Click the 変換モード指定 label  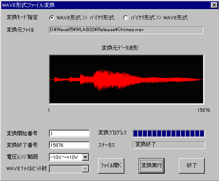[22, 17]
